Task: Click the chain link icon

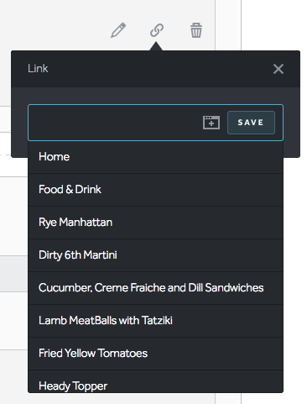Action: (157, 30)
